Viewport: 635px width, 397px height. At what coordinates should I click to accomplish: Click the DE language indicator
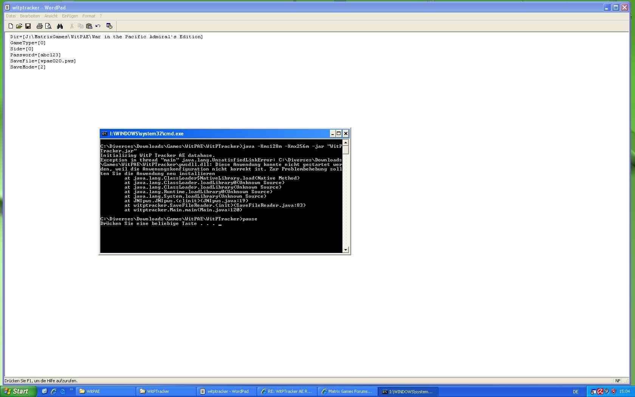point(575,392)
